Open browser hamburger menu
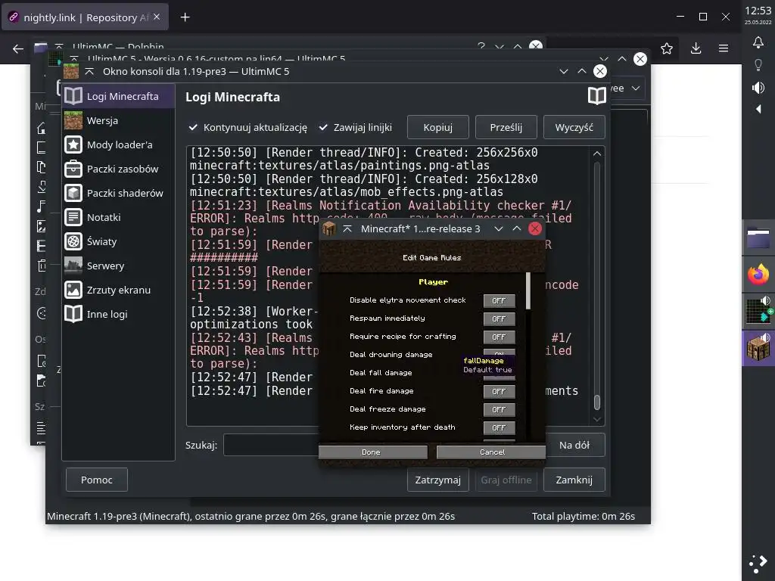This screenshot has width=775, height=581. point(724,48)
